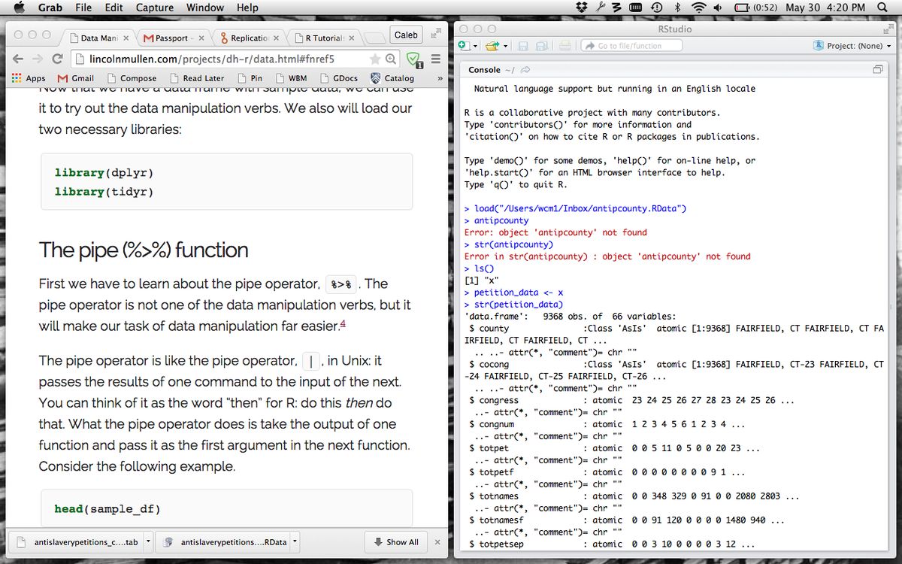Click the view working directory arrow beside Console

point(525,70)
